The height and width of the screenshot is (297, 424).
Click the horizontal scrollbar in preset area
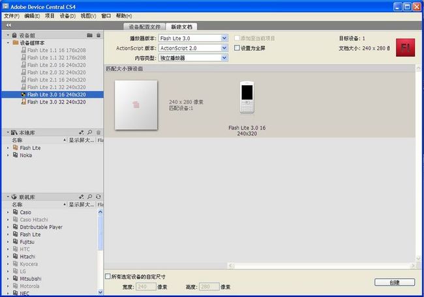[321, 266]
